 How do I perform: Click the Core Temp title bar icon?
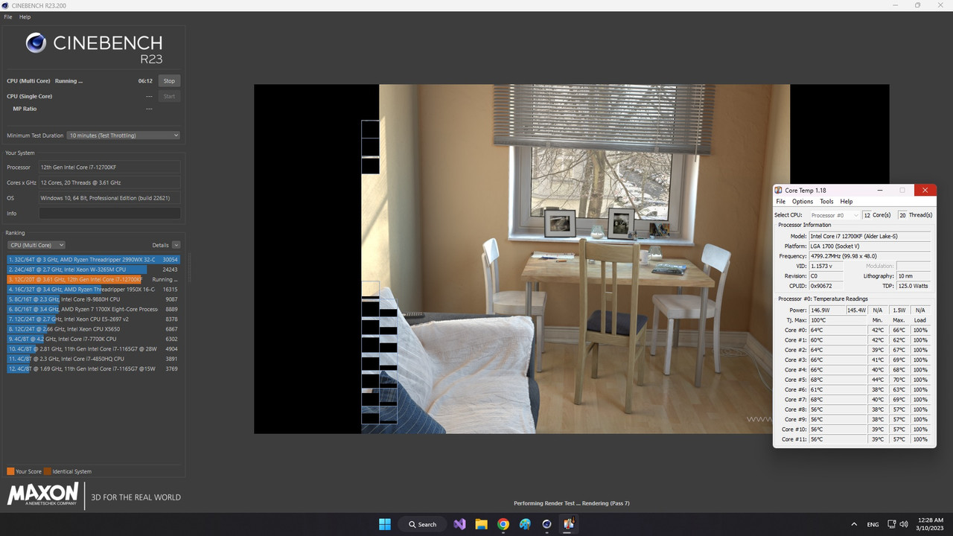point(779,191)
